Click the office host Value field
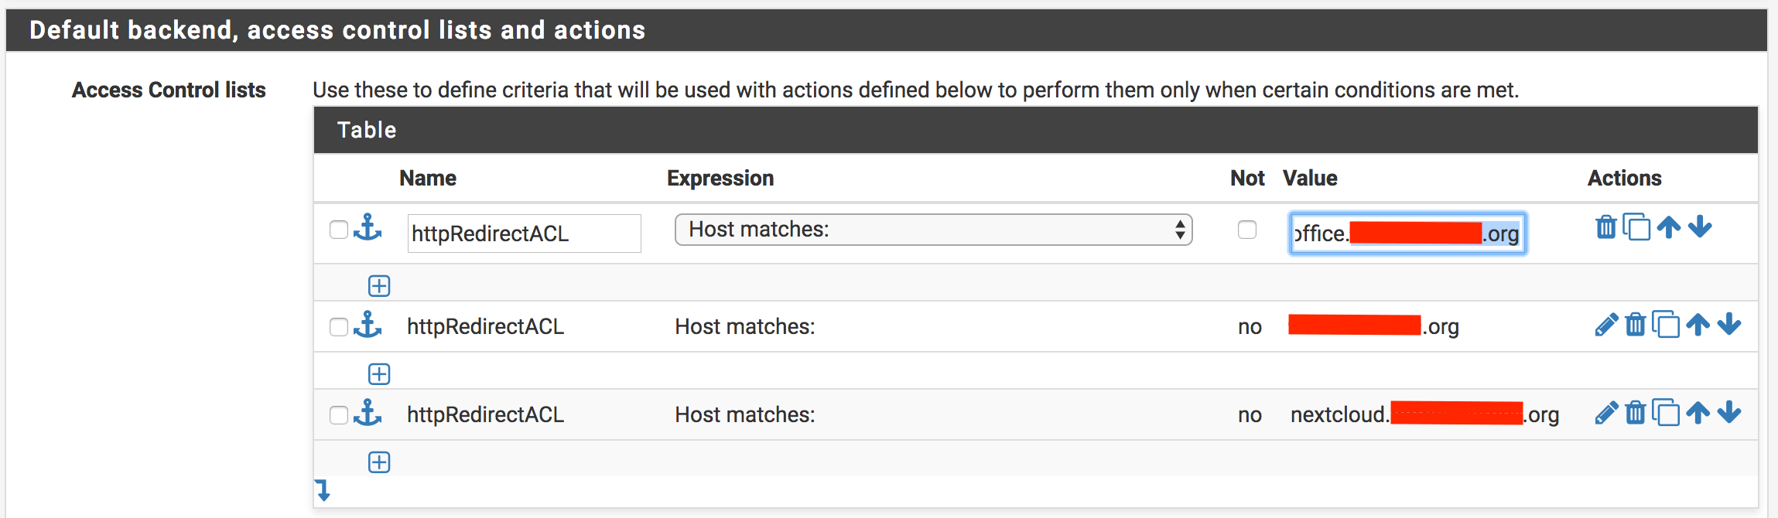Image resolution: width=1778 pixels, height=518 pixels. tap(1407, 233)
